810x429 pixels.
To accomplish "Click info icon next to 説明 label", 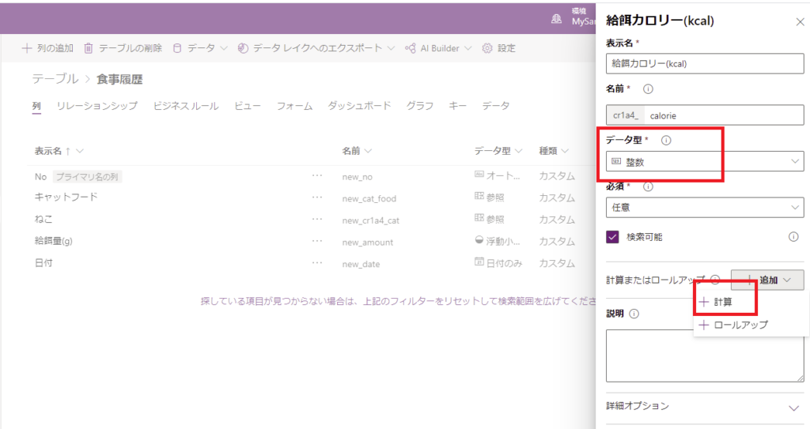I will tap(634, 314).
